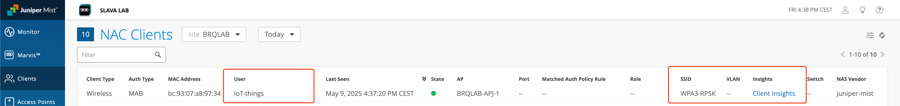Open the user account icon
This screenshot has height=106, width=900.
tap(845, 10)
